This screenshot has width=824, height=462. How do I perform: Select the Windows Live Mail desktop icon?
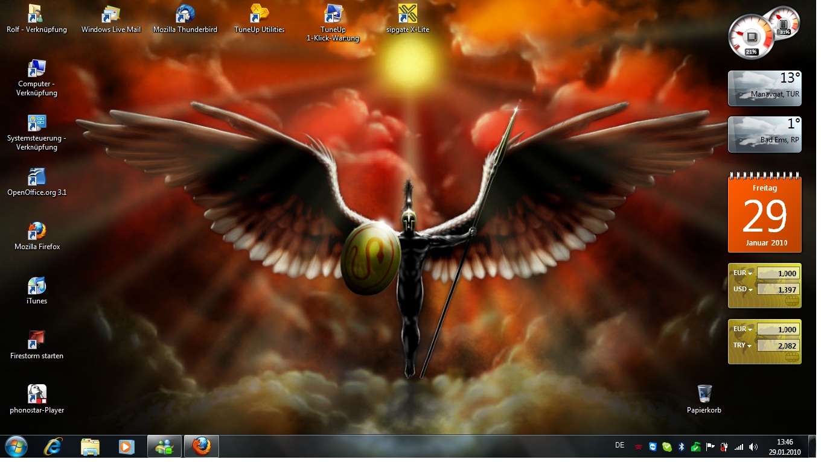(x=111, y=18)
